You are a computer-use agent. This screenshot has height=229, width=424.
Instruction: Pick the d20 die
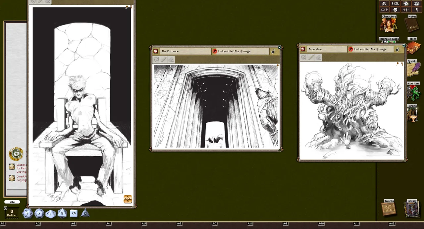click(27, 213)
